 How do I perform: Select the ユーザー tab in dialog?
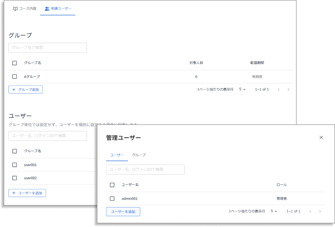click(x=117, y=155)
